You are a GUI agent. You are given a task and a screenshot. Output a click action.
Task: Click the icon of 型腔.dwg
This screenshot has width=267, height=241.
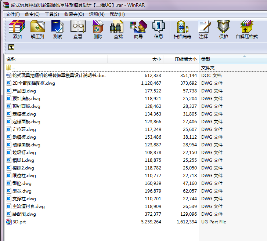[x=9, y=183]
